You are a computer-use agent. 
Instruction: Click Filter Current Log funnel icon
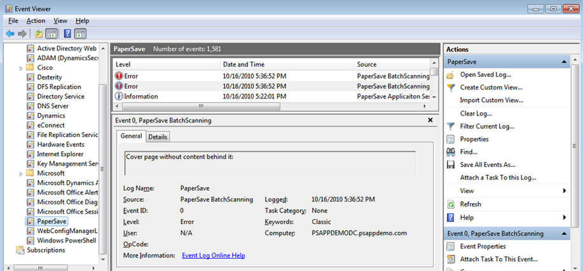(451, 126)
